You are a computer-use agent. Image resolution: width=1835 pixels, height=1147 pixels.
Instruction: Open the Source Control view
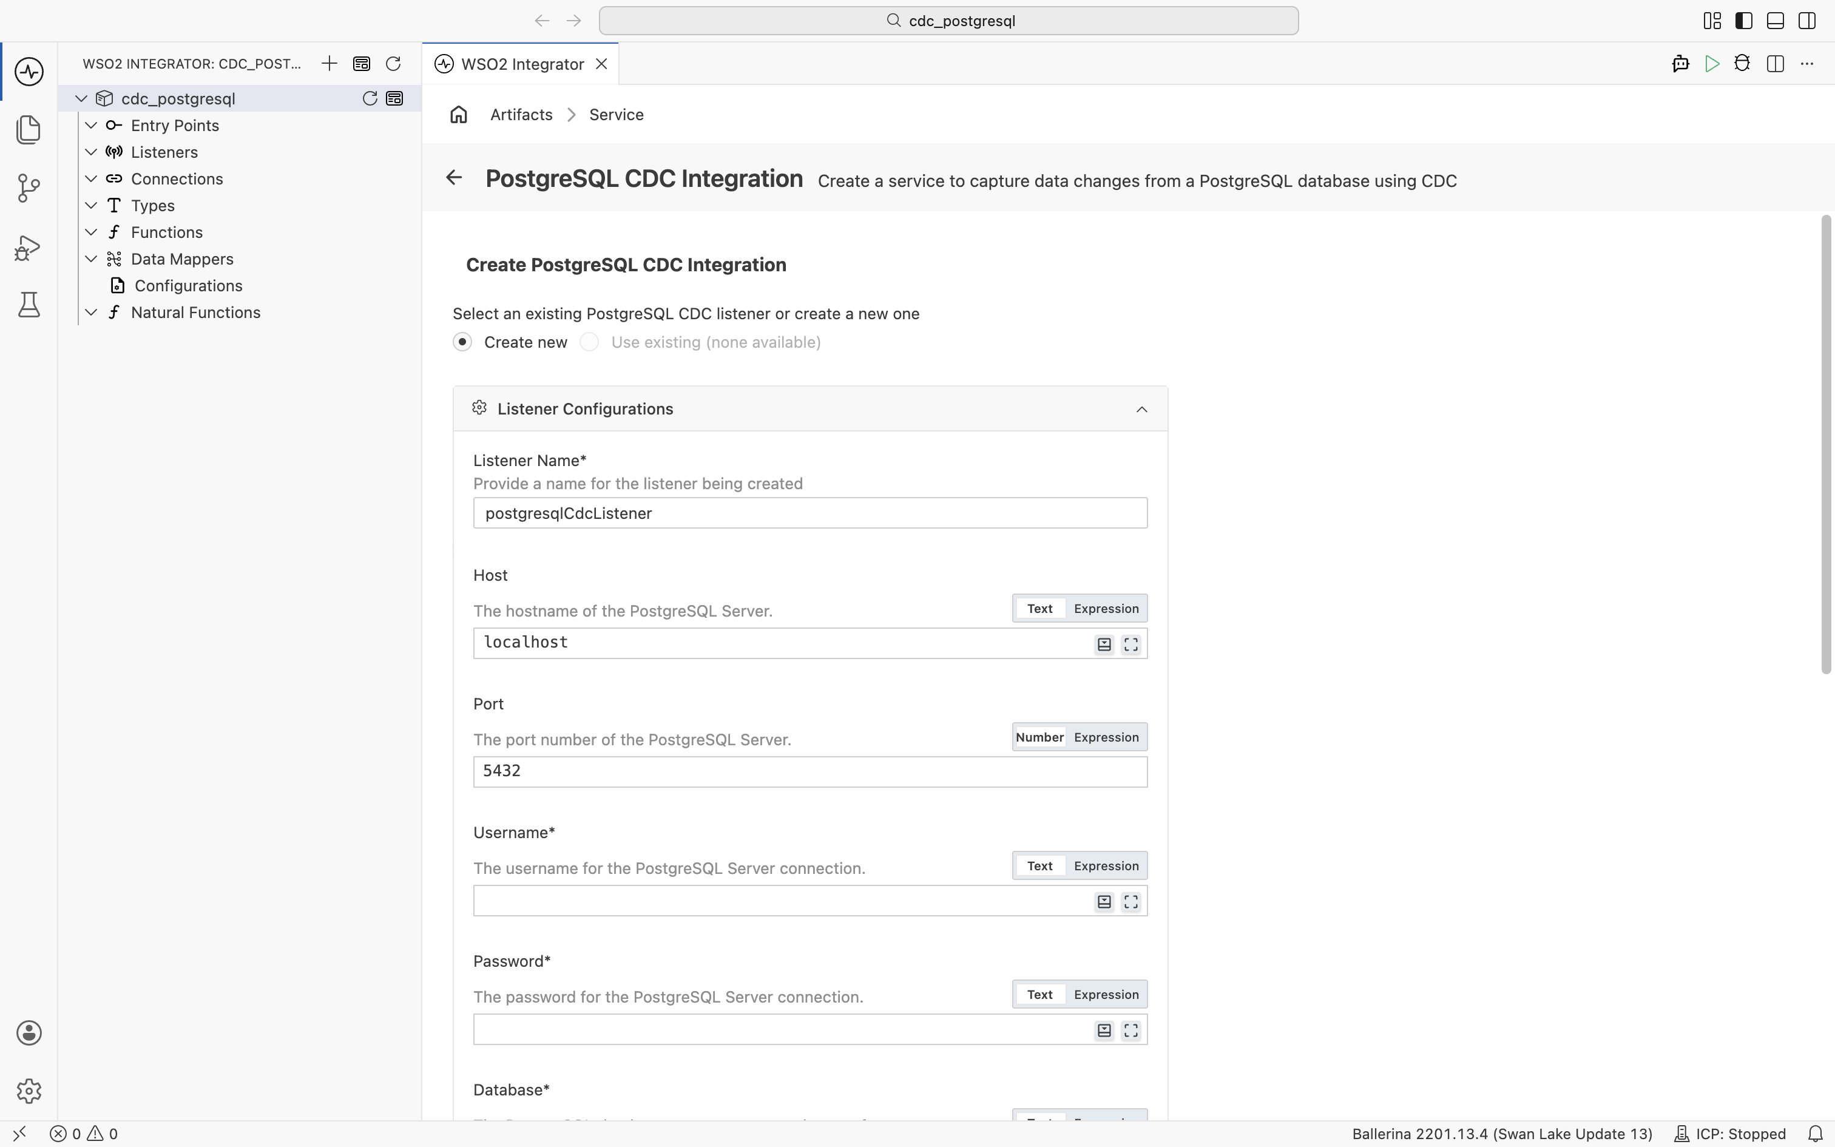pos(29,188)
